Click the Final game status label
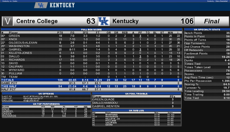Viewport: 230px width, 132px height. coord(211,21)
